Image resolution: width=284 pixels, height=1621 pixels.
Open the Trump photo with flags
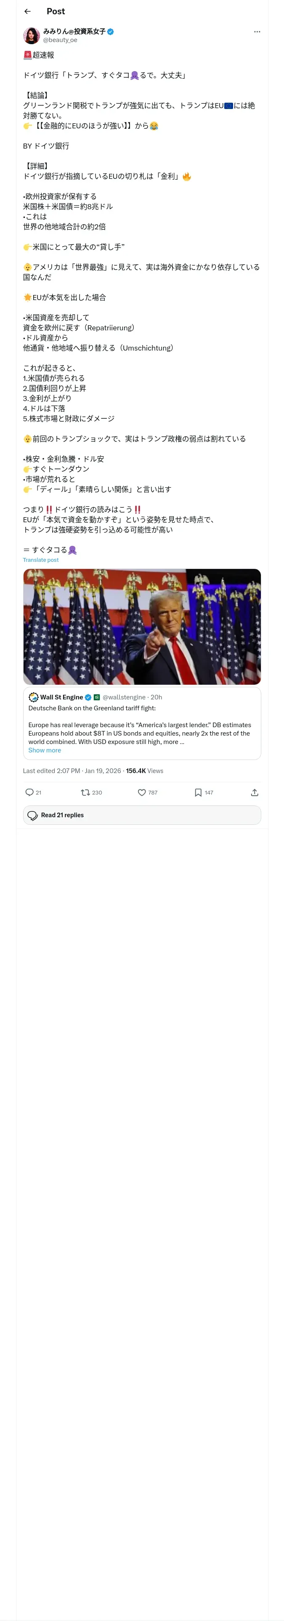pos(142,626)
